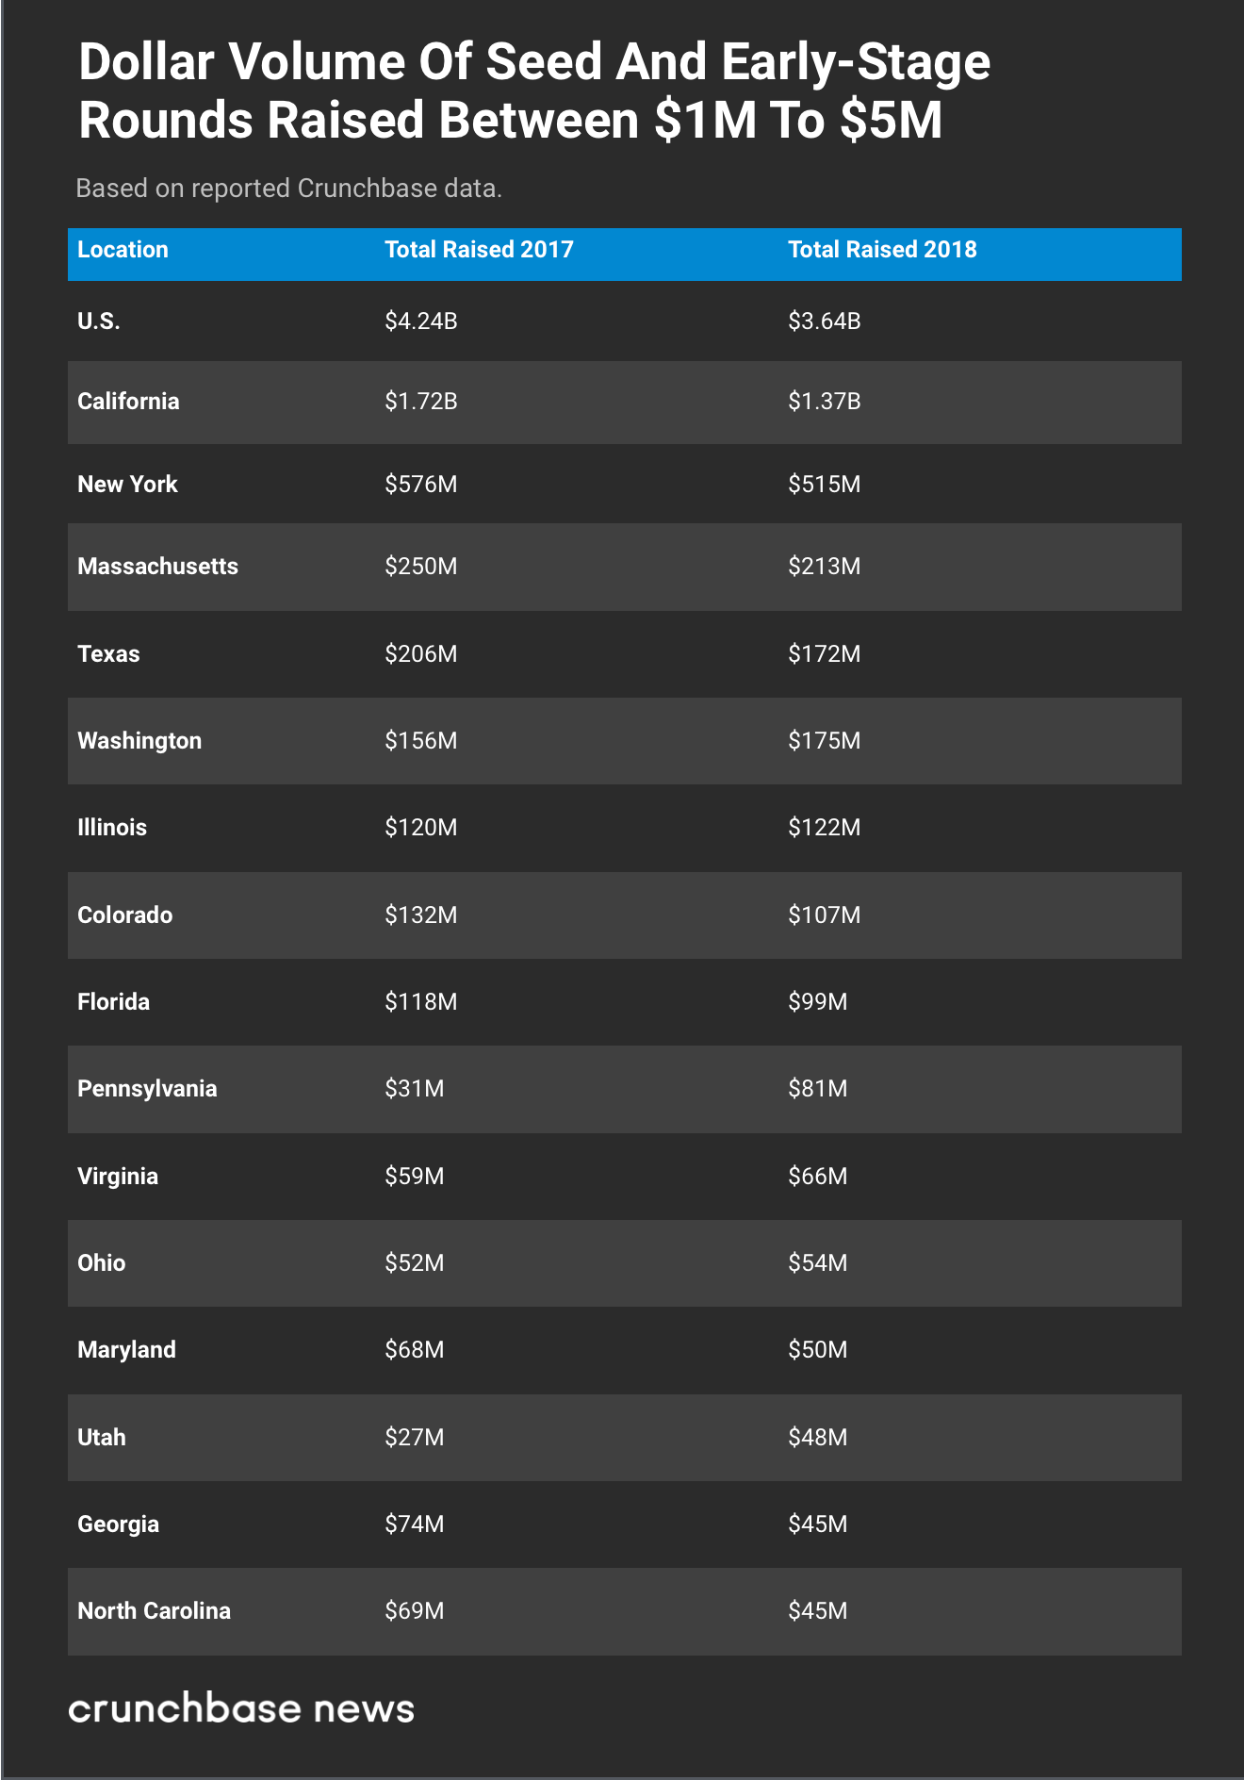Select the North Carolina row label

pyautogui.click(x=154, y=1611)
